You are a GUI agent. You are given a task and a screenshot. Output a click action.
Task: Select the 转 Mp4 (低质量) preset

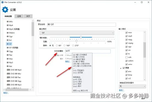coord(13,29)
